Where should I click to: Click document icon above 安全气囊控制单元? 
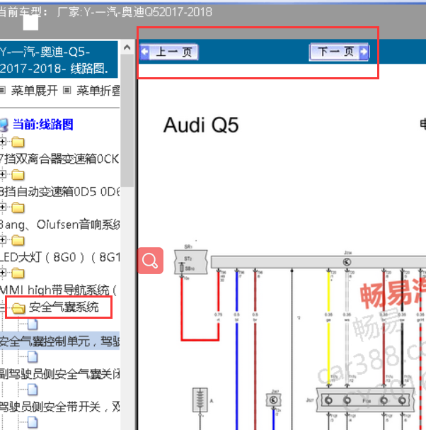click(x=33, y=324)
